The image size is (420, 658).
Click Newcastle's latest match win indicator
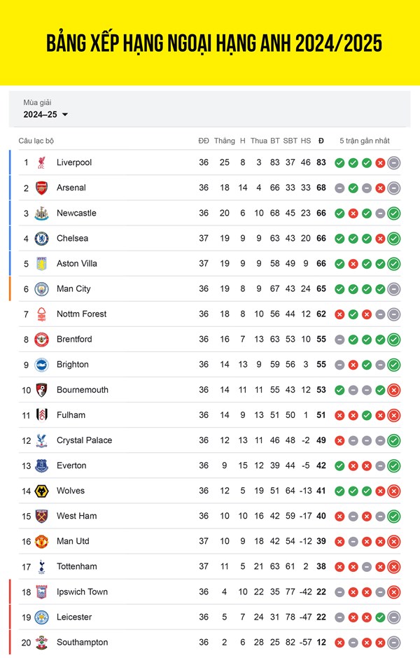click(x=394, y=213)
